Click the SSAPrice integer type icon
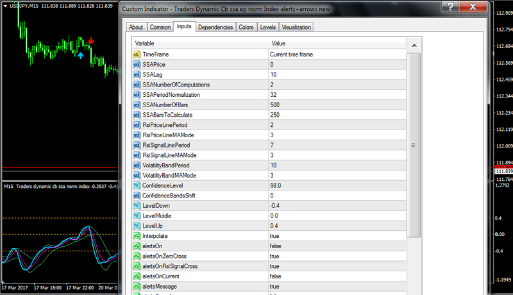The width and height of the screenshot is (513, 295). click(x=137, y=64)
